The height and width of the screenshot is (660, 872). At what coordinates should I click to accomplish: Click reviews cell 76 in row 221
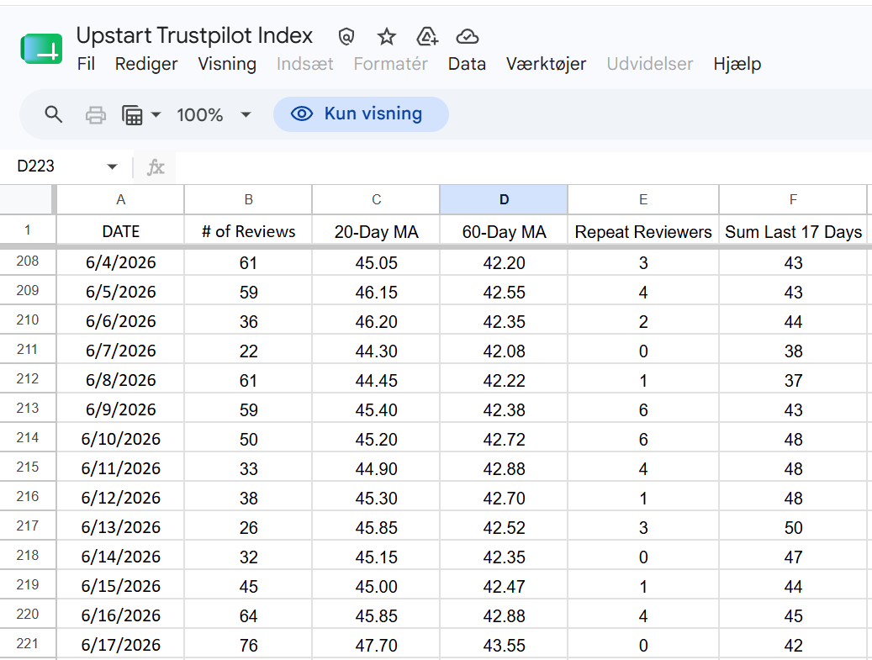click(x=249, y=645)
